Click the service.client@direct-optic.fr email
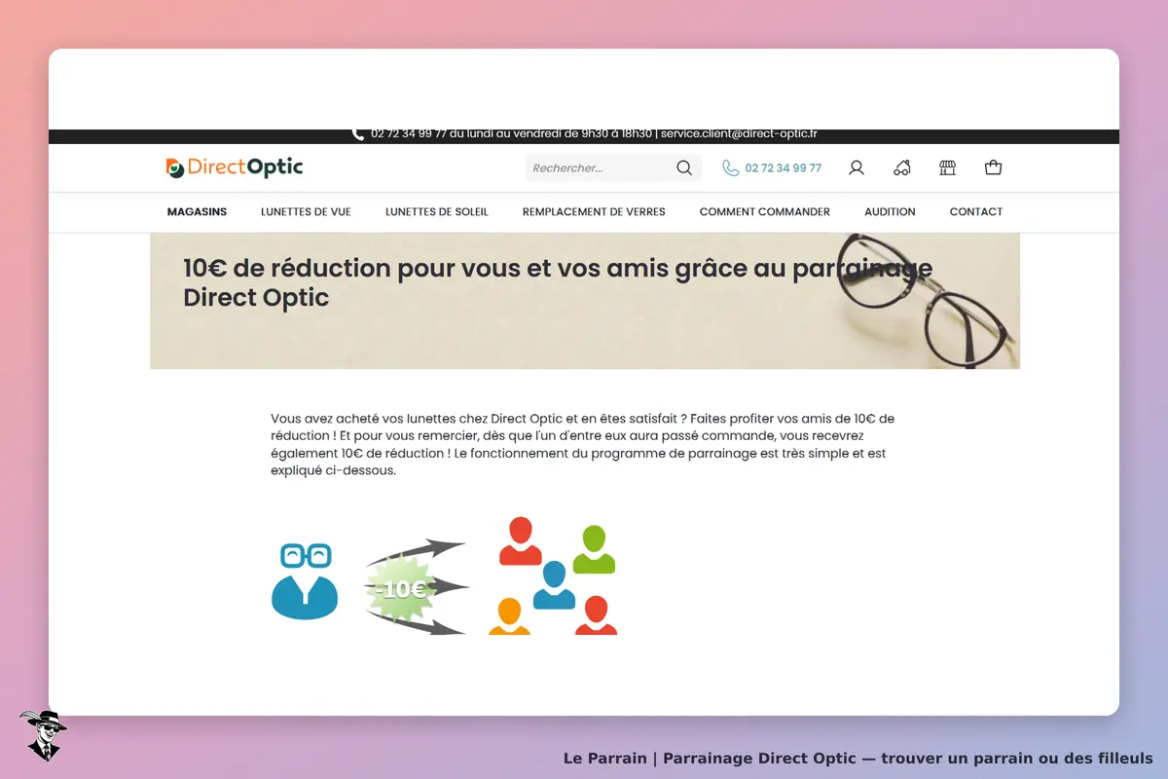The image size is (1168, 779). [739, 134]
